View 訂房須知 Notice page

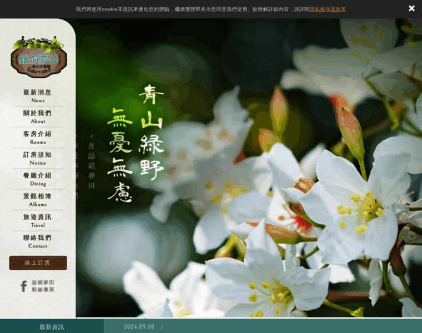(x=37, y=158)
